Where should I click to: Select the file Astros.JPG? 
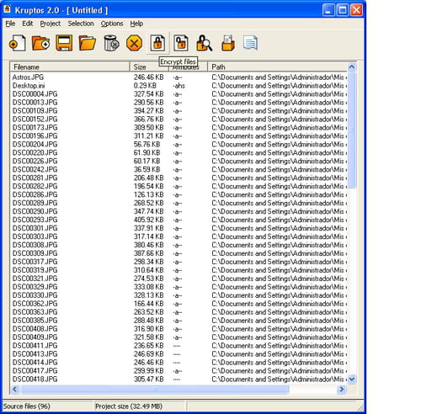coord(28,77)
